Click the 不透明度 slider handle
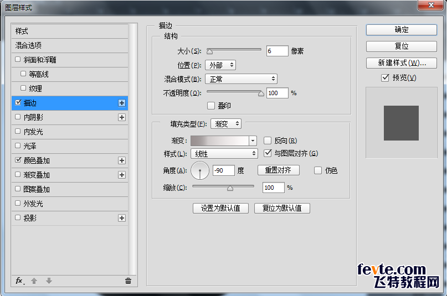Screen dimensions: 447x296 261,94
